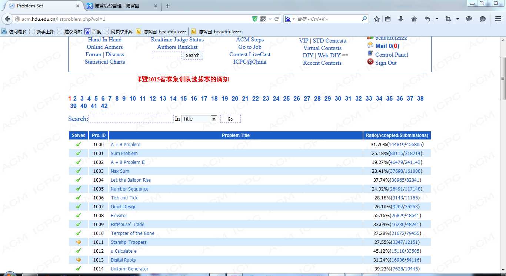Click the Control Panel link
This screenshot has width=506, height=276.
click(392, 54)
